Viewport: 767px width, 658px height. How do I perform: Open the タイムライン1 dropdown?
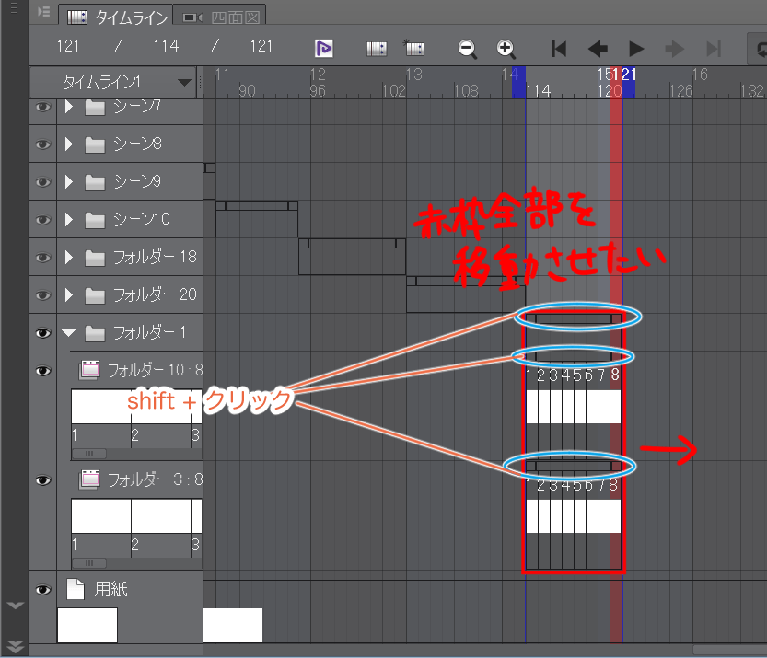185,83
